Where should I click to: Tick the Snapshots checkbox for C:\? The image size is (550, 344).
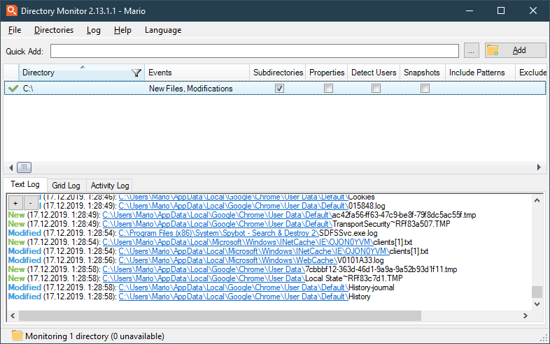tap(425, 89)
